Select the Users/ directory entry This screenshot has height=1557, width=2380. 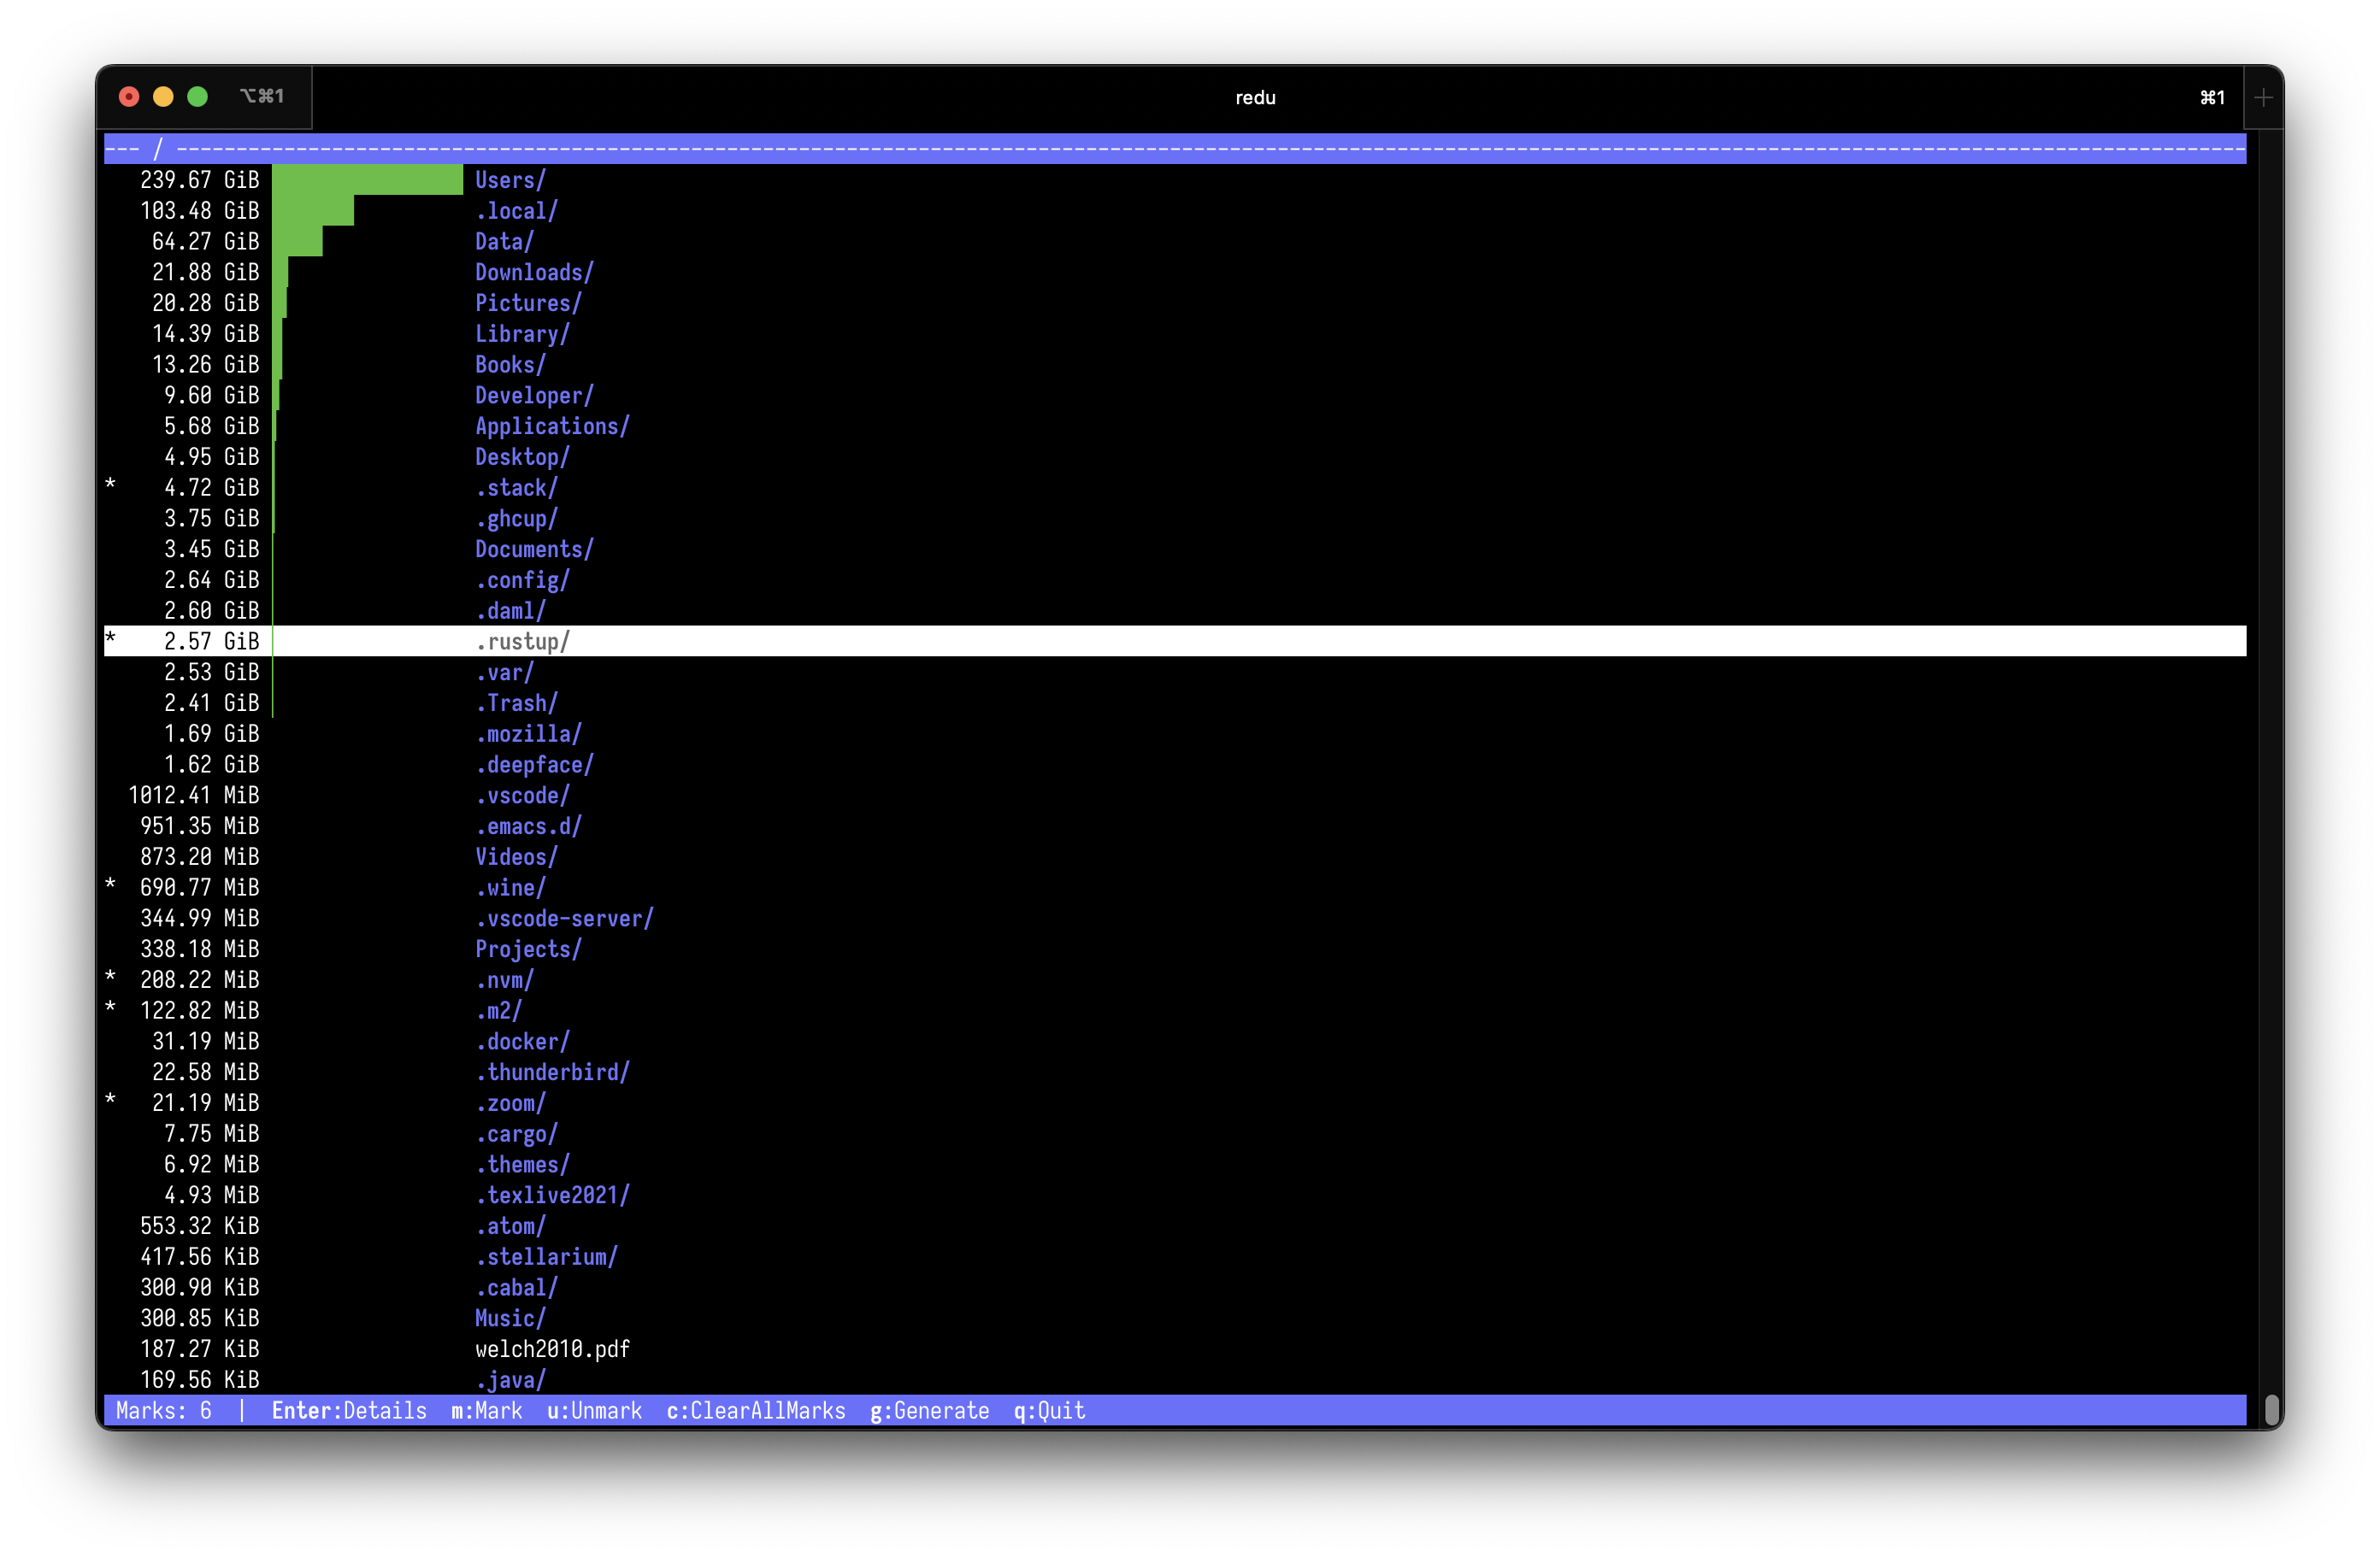coord(510,181)
